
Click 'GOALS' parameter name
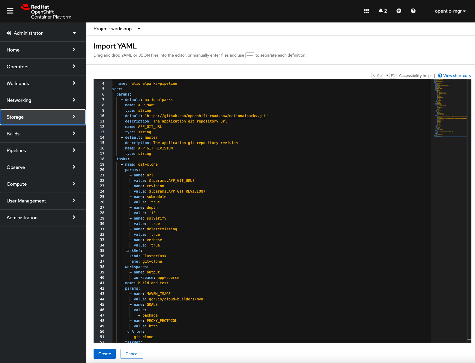coord(152,305)
